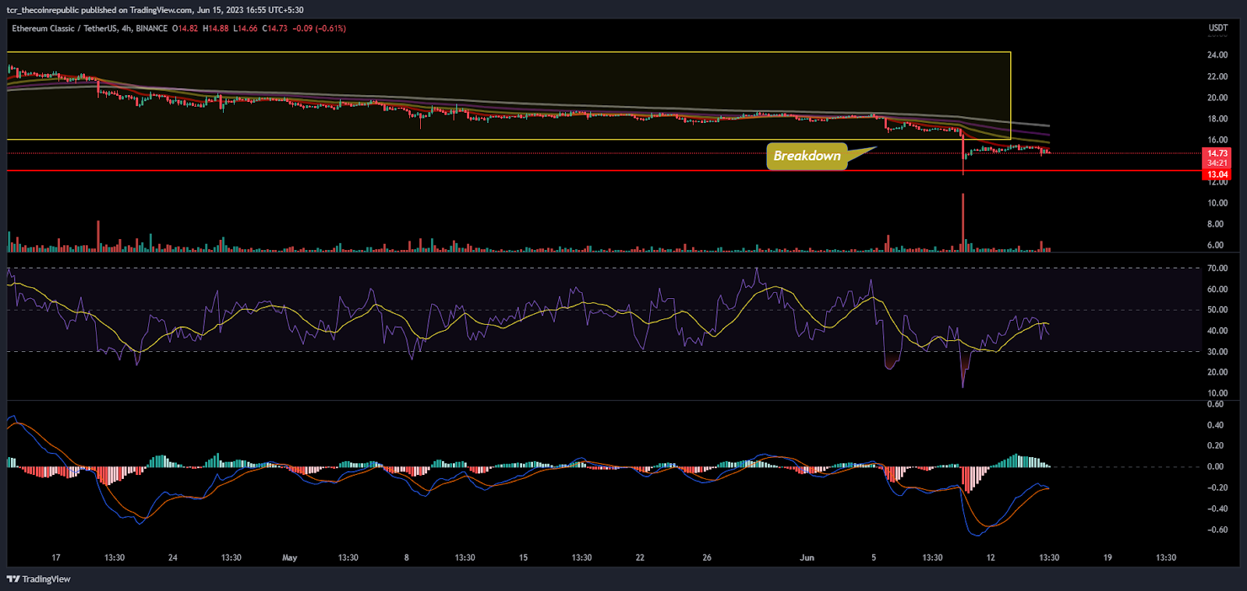This screenshot has width=1247, height=591.
Task: Click the 40.00 RSI scale label
Action: point(1217,331)
